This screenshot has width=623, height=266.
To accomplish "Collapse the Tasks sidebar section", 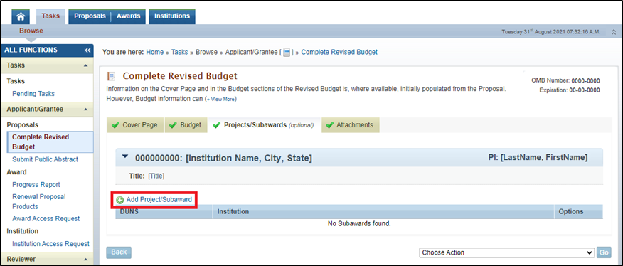I will (86, 65).
